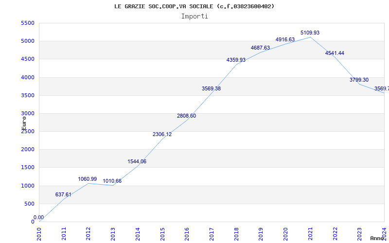Select the 4916.63 data label
Screen dimensions: 389x243
coord(285,40)
